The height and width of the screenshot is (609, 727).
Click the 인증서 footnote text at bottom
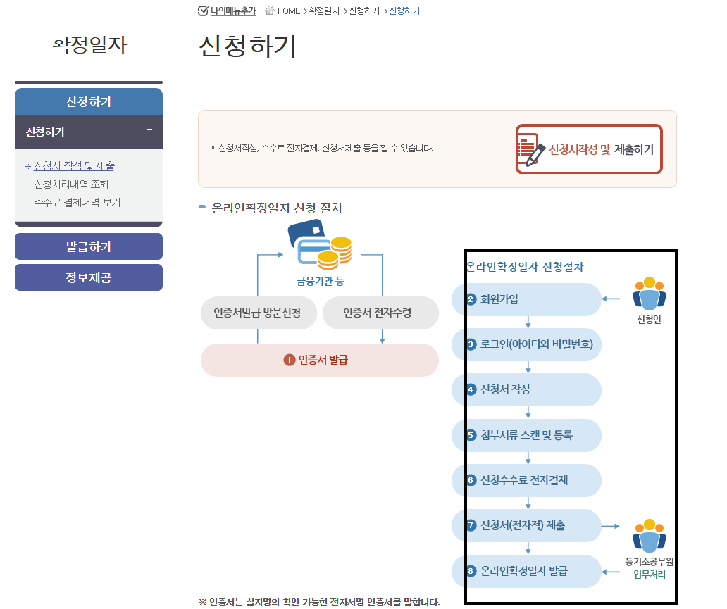319,602
